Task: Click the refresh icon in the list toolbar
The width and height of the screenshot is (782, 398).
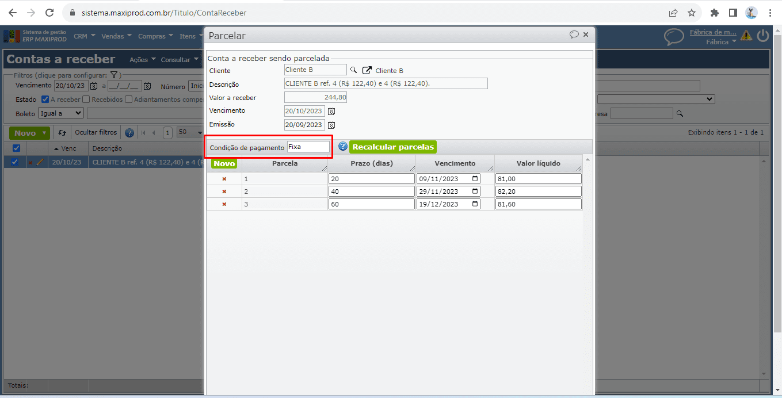Action: pyautogui.click(x=62, y=133)
